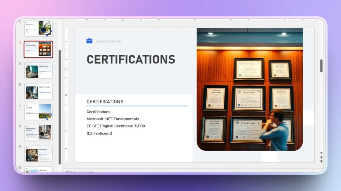The image size is (341, 191).
Task: Click the briefcase Contact & Profile icon
Action: click(89, 41)
